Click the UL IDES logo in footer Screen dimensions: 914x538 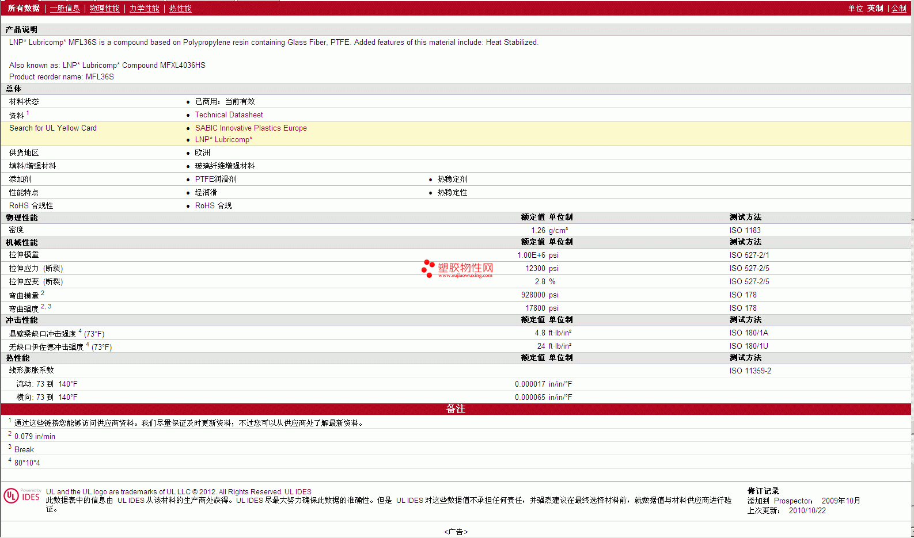22,496
